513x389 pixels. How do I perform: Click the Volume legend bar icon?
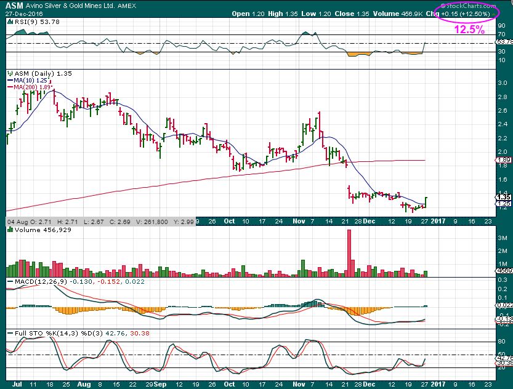click(9, 230)
